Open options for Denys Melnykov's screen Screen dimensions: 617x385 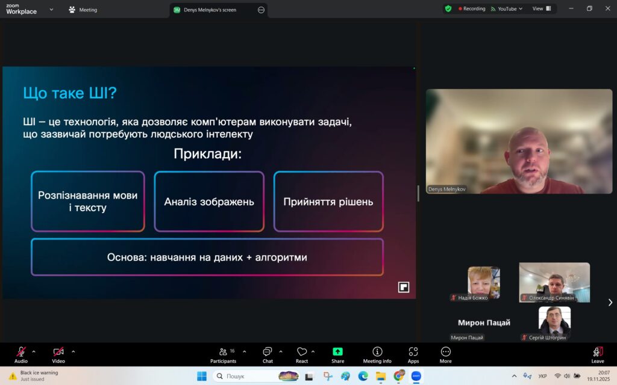(261, 10)
